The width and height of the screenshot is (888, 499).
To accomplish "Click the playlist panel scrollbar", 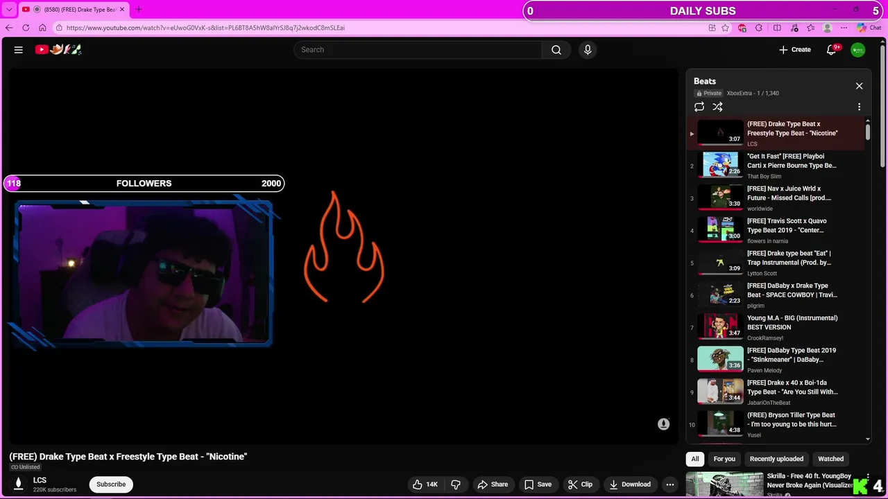I will [868, 132].
